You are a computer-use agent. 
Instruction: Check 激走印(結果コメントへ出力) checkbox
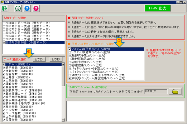pos(70,59)
